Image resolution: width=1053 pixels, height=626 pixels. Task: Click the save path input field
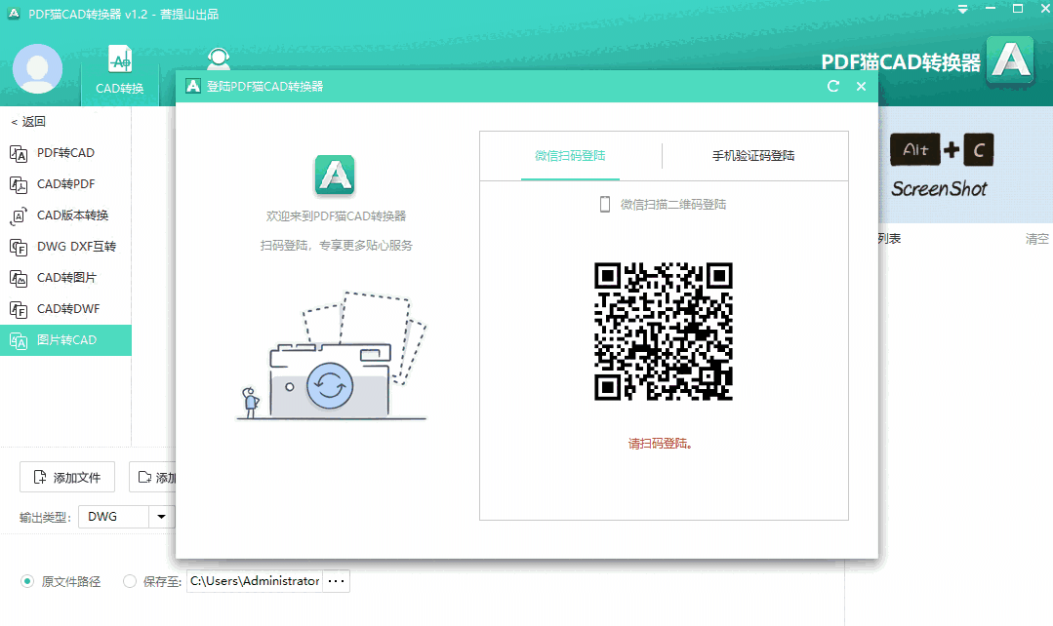click(254, 580)
